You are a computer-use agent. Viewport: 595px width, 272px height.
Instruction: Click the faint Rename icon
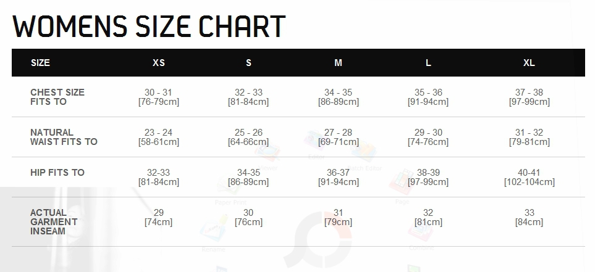tap(214, 228)
